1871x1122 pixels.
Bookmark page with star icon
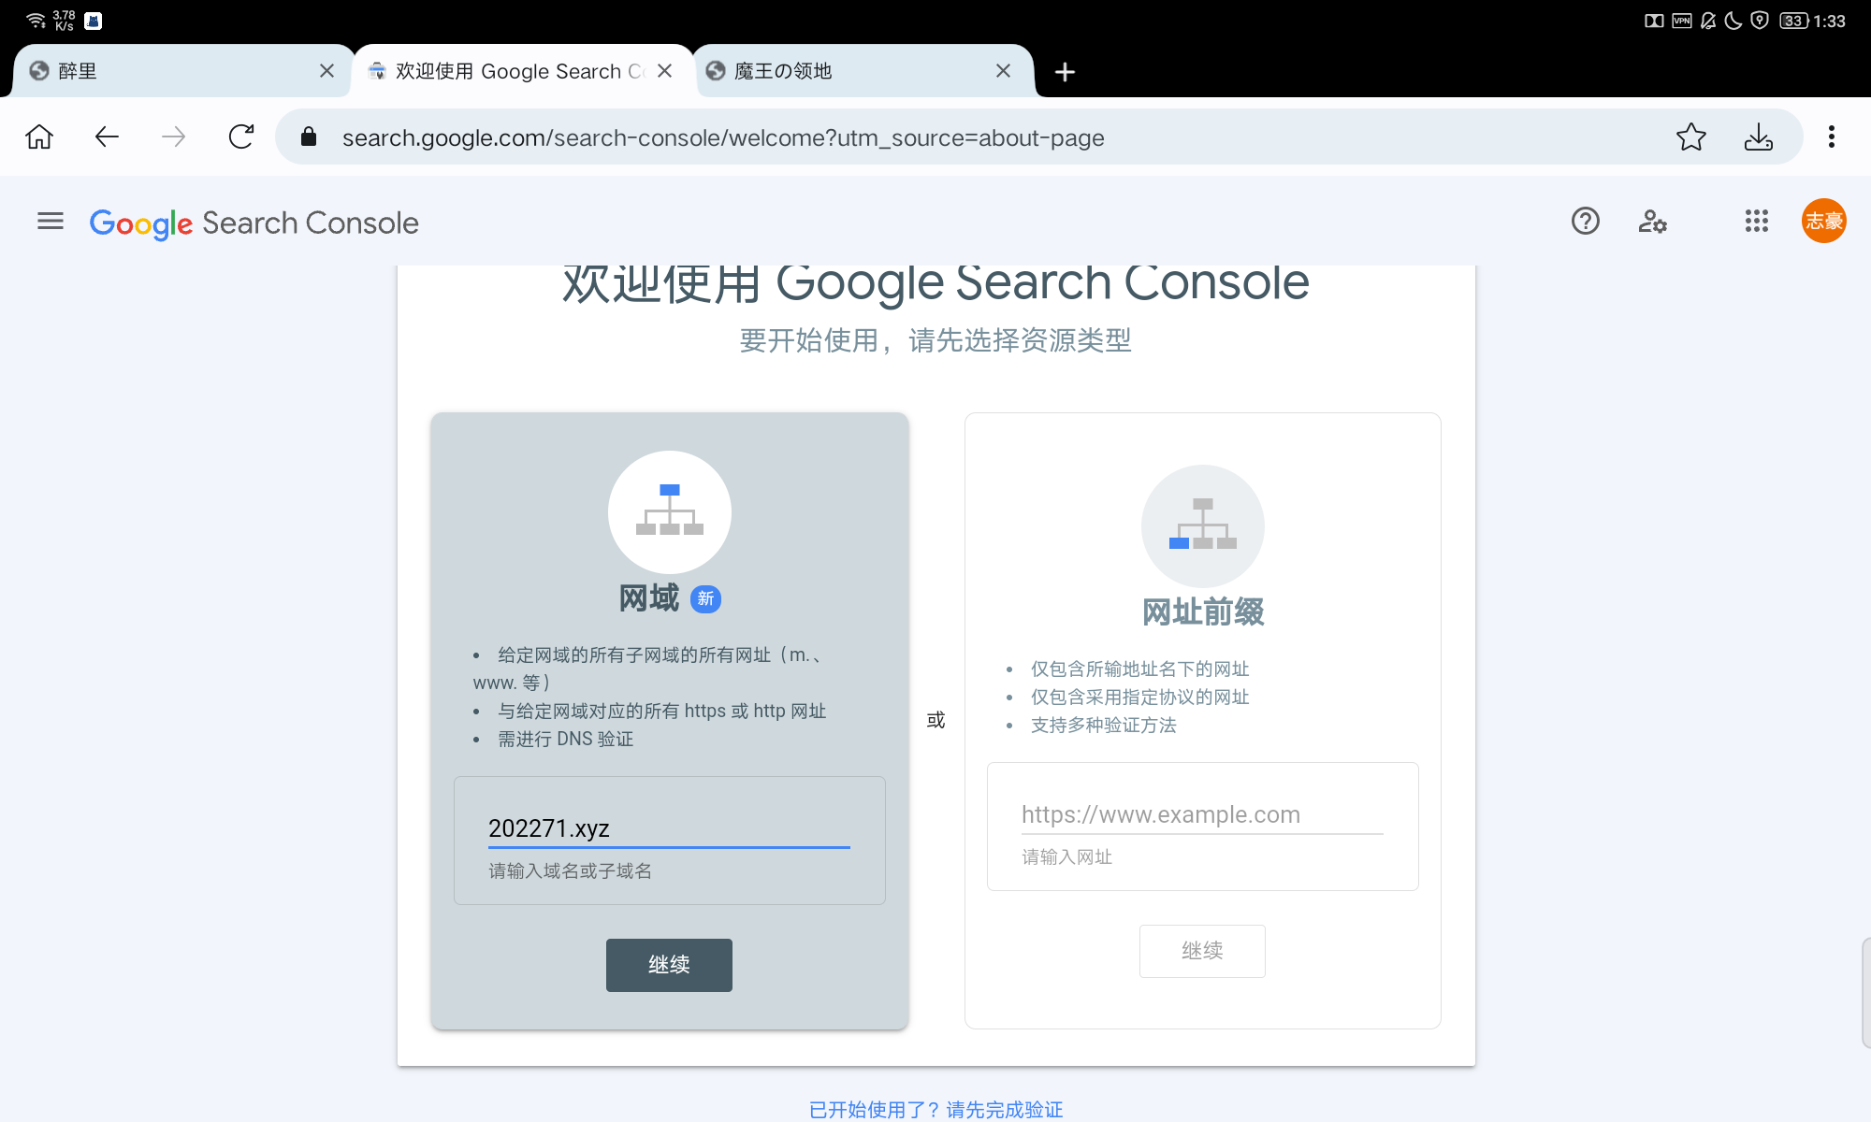pyautogui.click(x=1690, y=137)
